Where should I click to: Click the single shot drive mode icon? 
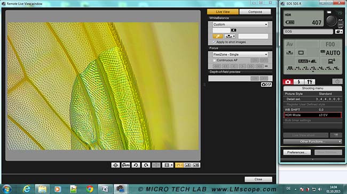301,53
